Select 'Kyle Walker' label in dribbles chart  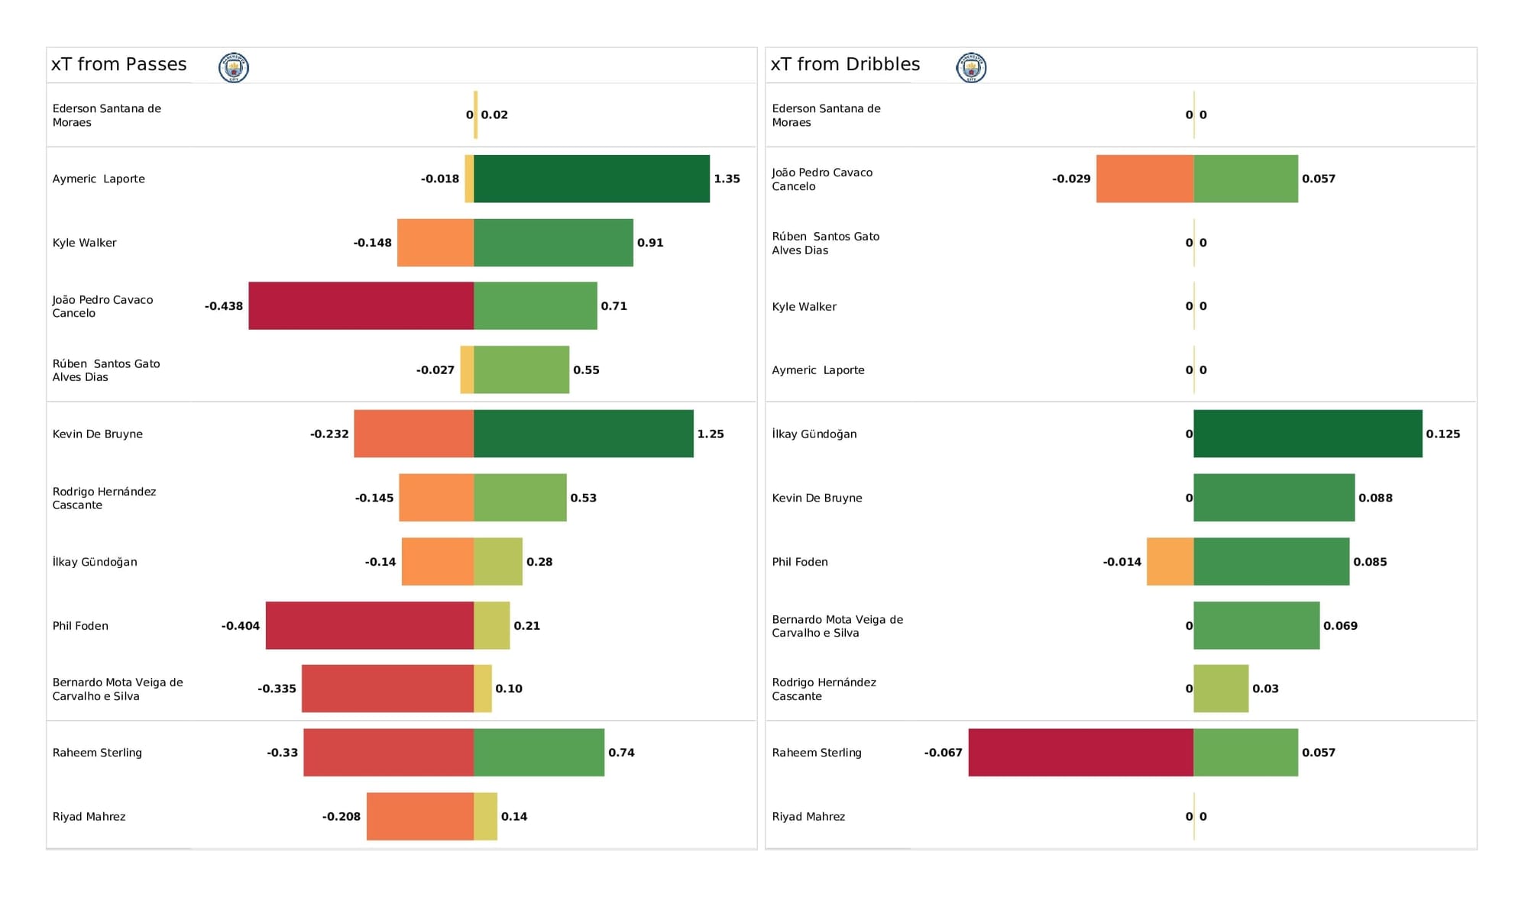[x=804, y=306]
